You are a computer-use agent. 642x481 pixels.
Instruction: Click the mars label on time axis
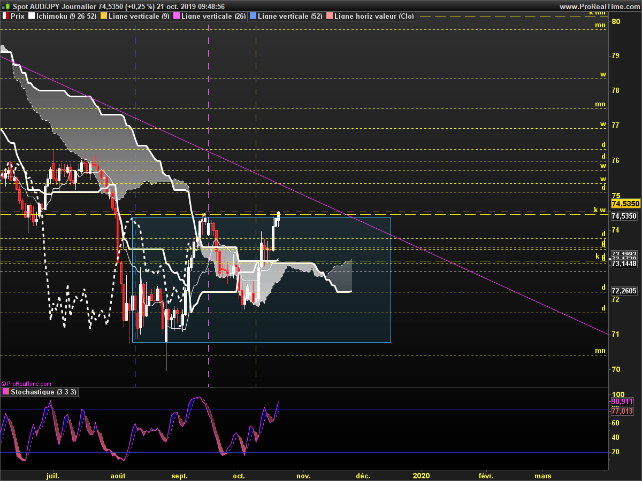543,475
